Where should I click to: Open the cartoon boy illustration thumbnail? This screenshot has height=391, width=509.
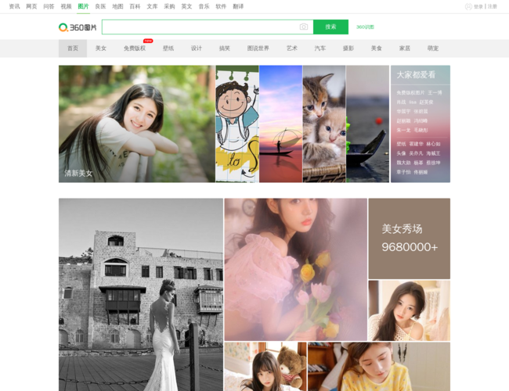237,124
